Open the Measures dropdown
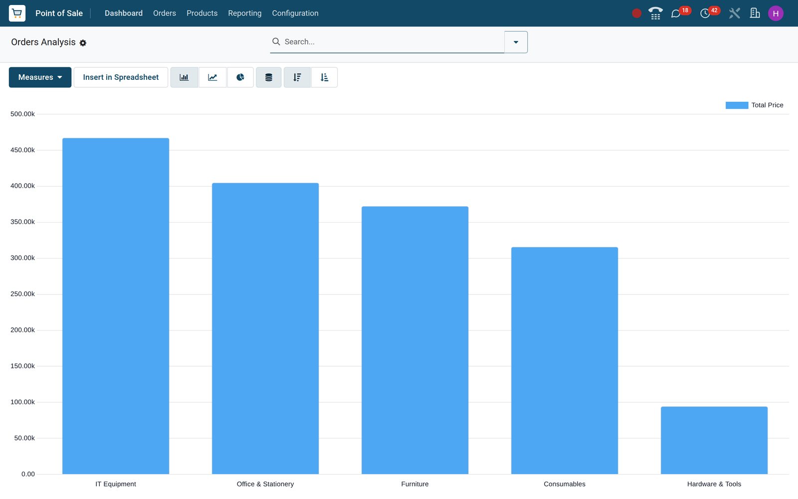This screenshot has height=499, width=798. (x=40, y=77)
